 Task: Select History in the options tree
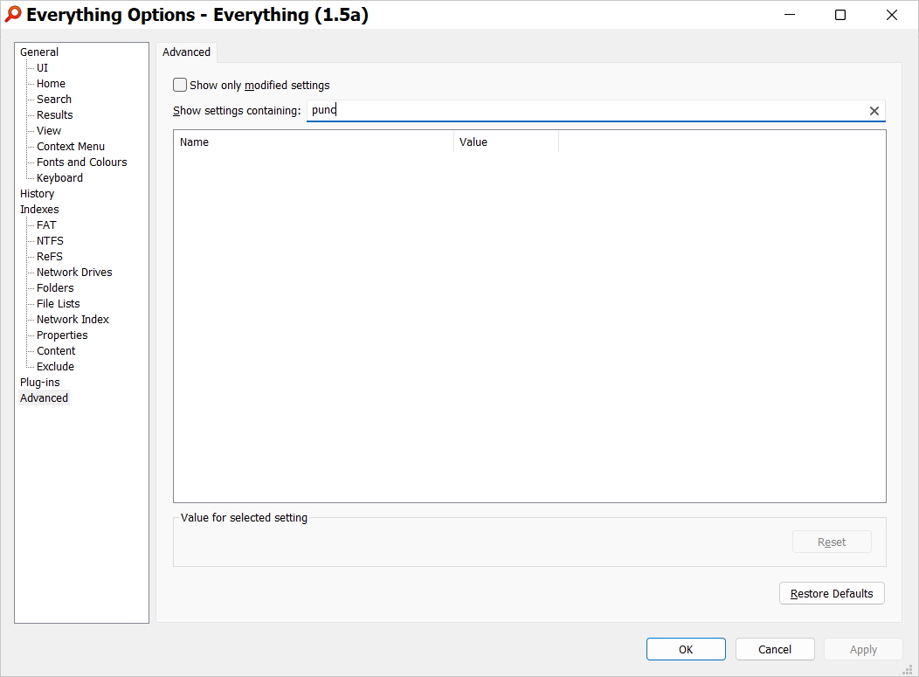pyautogui.click(x=37, y=194)
